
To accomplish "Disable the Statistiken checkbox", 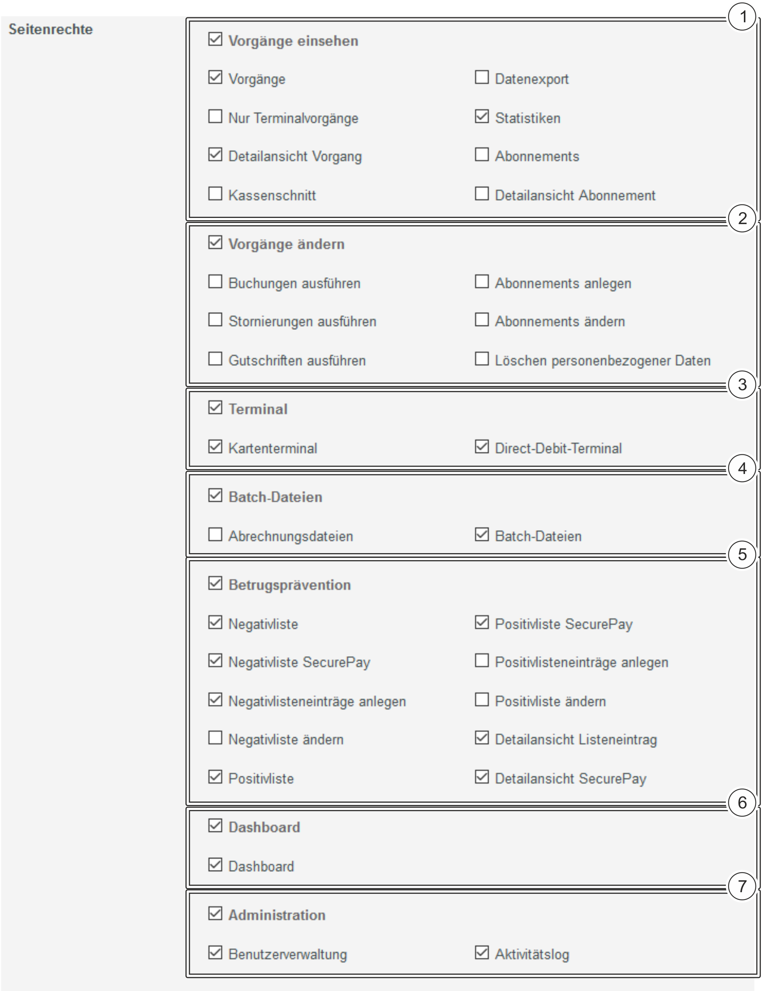I will pos(481,116).
